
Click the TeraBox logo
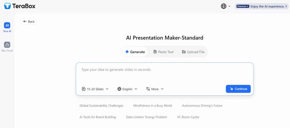coord(20,6)
